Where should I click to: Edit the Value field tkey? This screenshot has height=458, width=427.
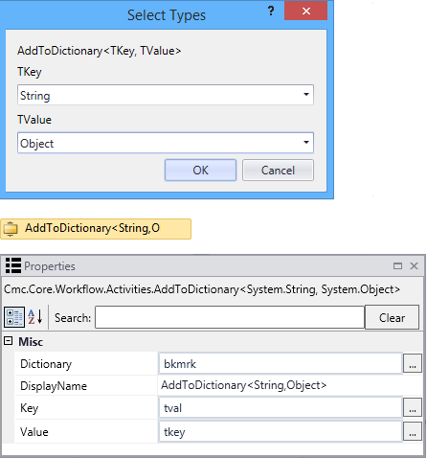point(281,432)
